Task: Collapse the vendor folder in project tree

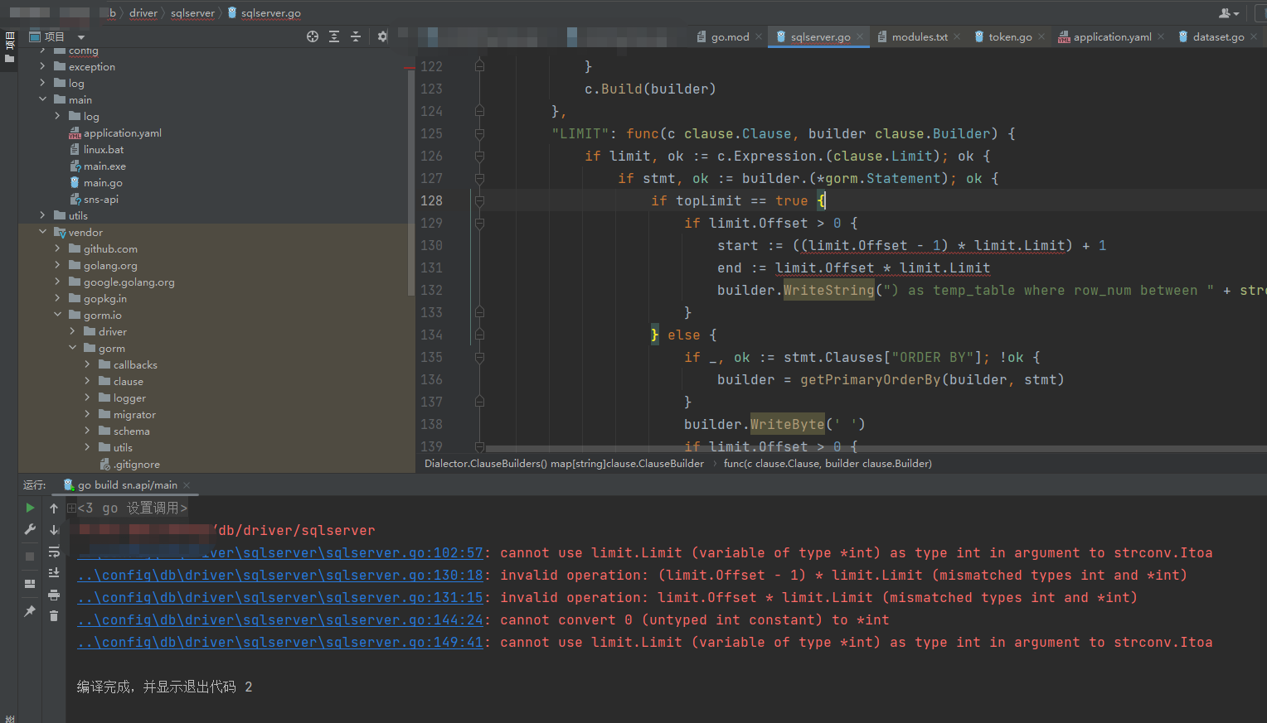Action: (x=43, y=232)
